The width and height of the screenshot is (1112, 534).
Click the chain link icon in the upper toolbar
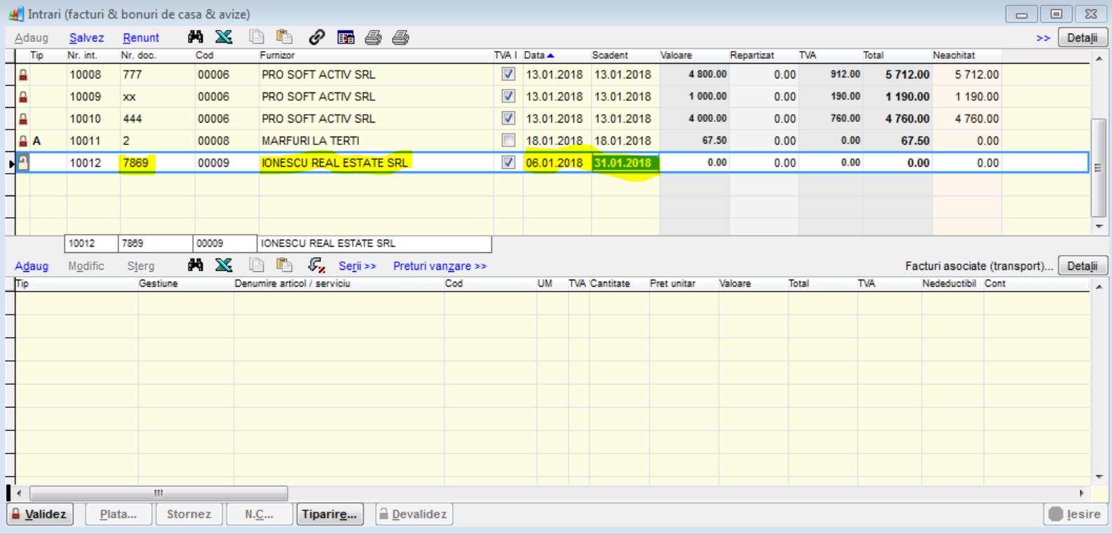[x=317, y=37]
